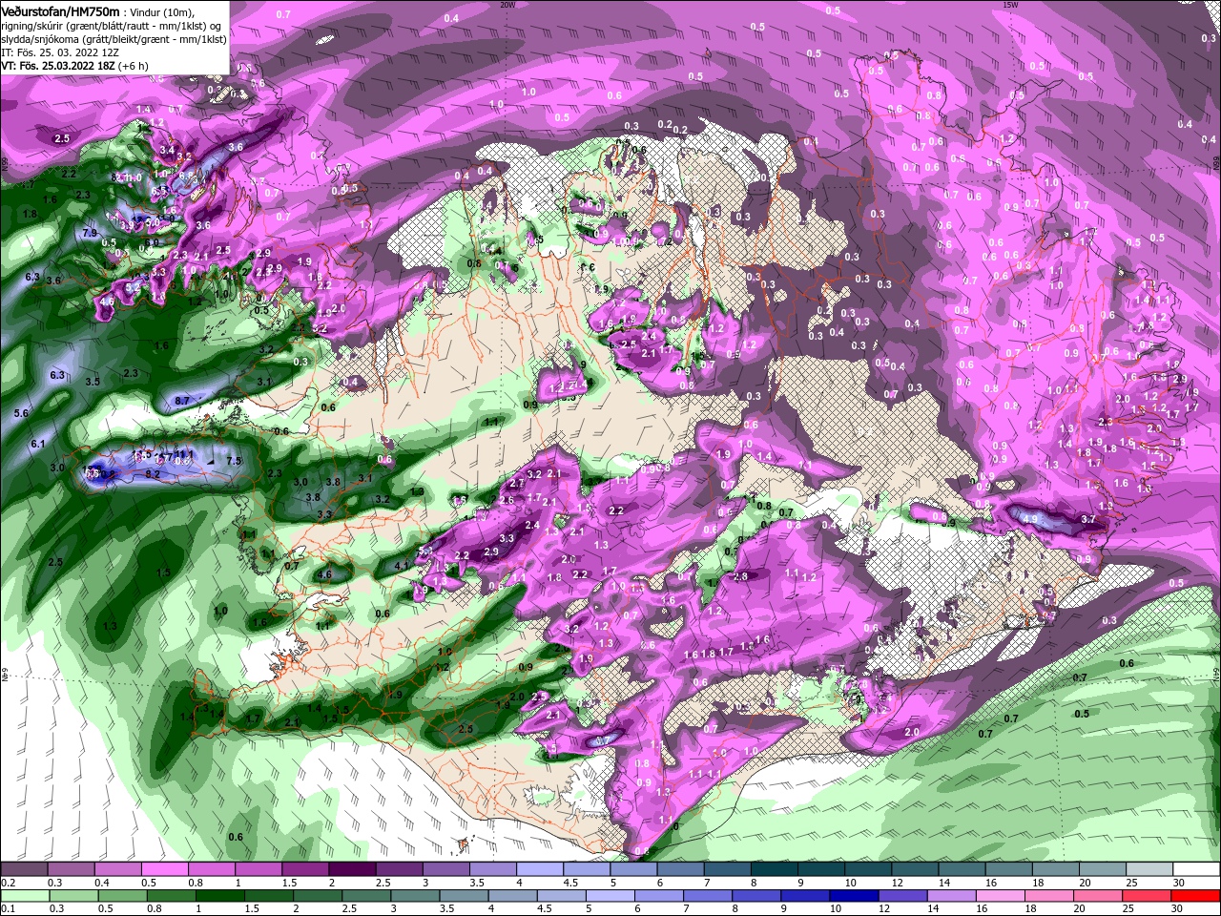Image resolution: width=1221 pixels, height=916 pixels.
Task: Click the lower legend swatch between 10 and 12
Action: pyautogui.click(x=856, y=896)
